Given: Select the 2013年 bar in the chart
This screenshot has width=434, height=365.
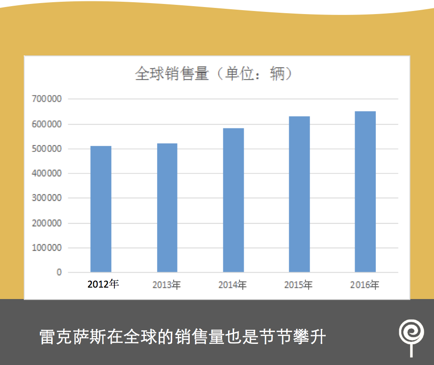Looking at the screenshot, I should pyautogui.click(x=167, y=208).
